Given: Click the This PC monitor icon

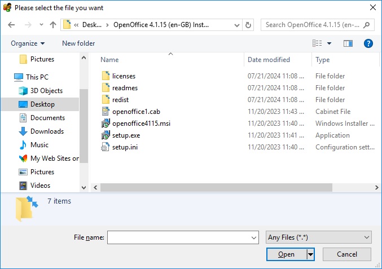Looking at the screenshot, I should (x=19, y=77).
